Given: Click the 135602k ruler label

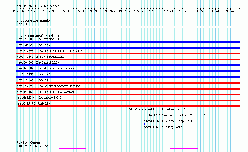Looking at the screenshot, I should (x=230, y=11).
